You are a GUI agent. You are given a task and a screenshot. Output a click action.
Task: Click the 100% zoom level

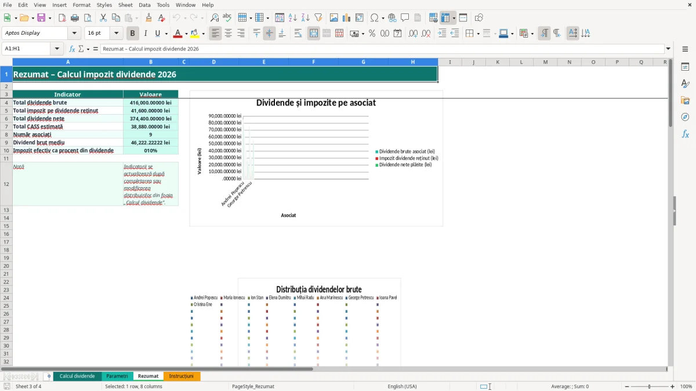tap(686, 386)
